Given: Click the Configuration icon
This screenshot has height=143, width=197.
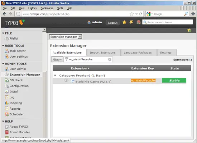Looking at the screenshot, I should 6,86.
